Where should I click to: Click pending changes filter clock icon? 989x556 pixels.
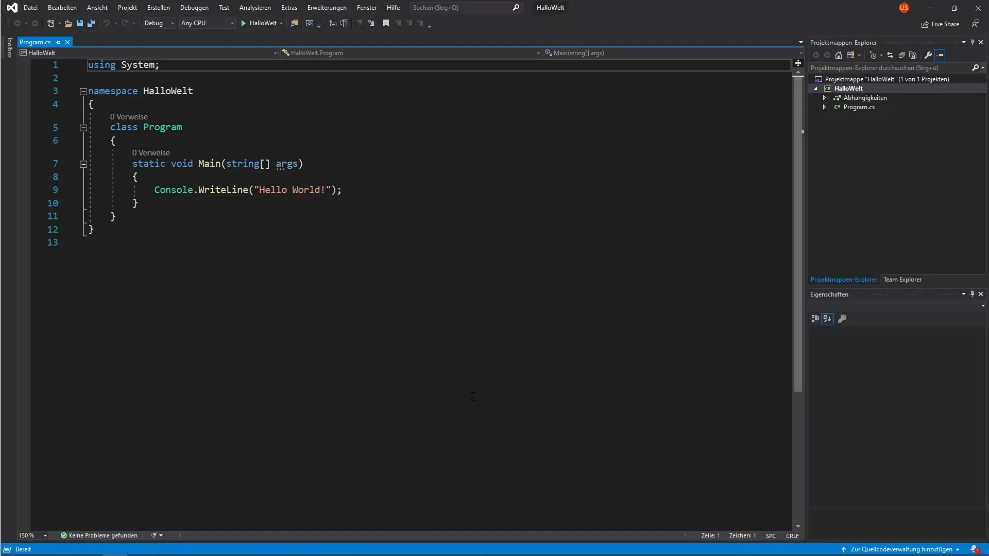(x=873, y=55)
